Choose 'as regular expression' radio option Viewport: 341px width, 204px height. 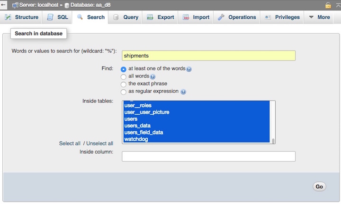tap(123, 92)
